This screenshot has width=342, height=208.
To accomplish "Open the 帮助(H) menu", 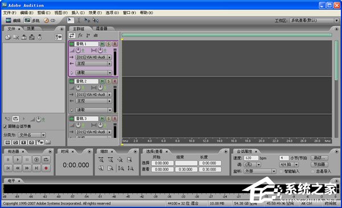I will point(146,13).
